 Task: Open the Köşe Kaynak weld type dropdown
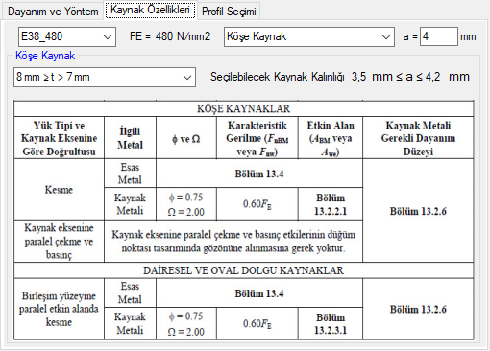point(386,37)
